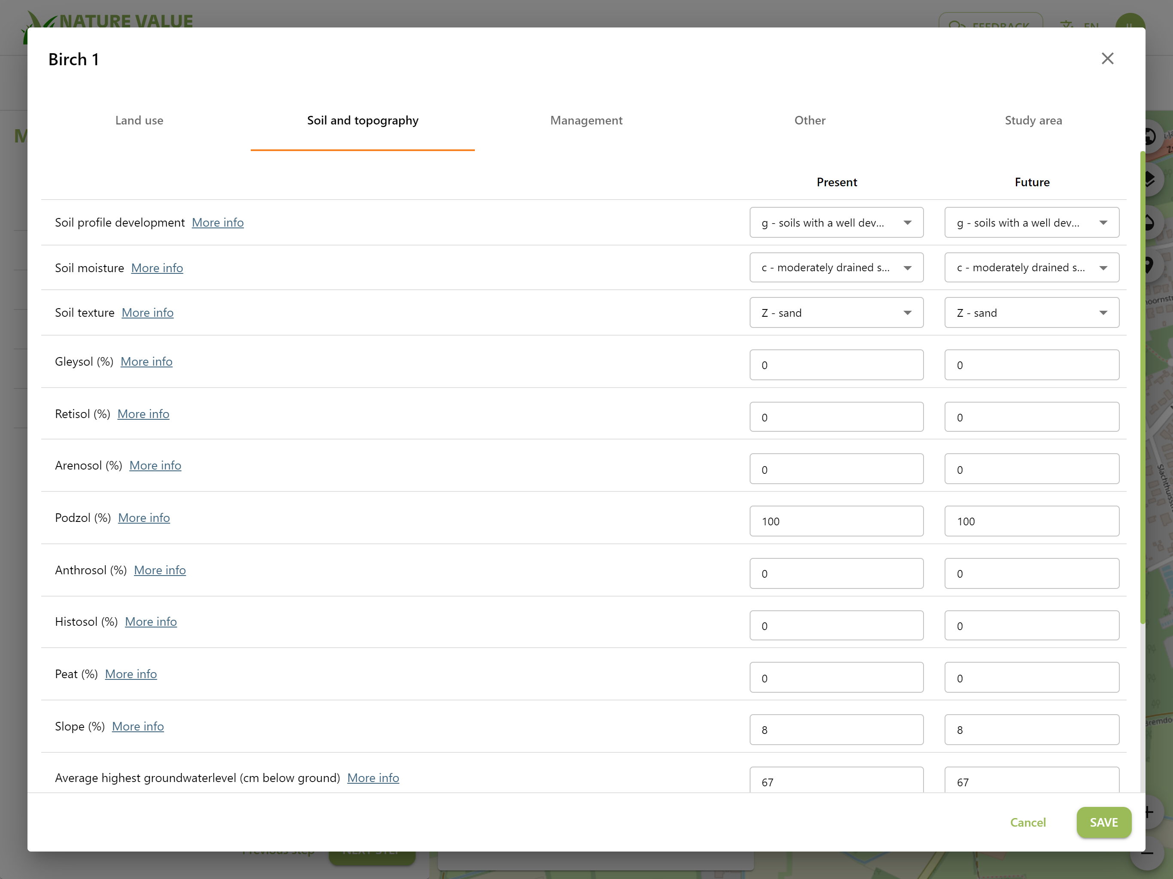Save the Birch 1 settings
The width and height of the screenshot is (1173, 879).
(1103, 823)
